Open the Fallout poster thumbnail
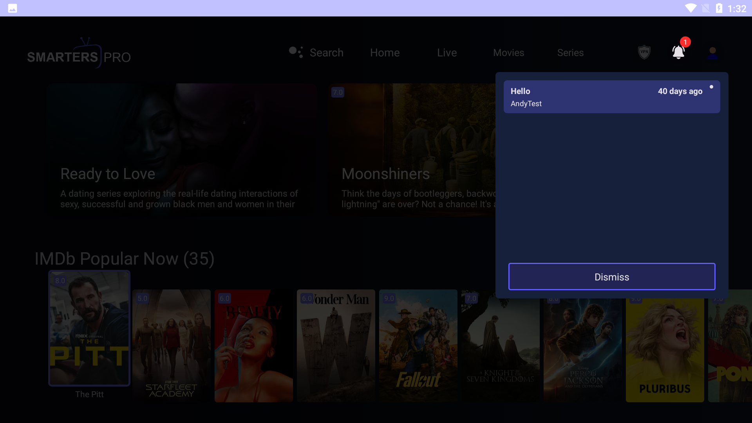 tap(418, 345)
